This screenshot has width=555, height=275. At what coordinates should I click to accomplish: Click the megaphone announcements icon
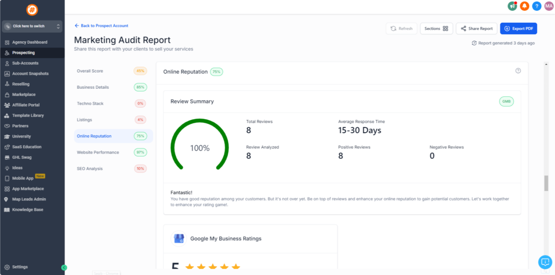512,6
